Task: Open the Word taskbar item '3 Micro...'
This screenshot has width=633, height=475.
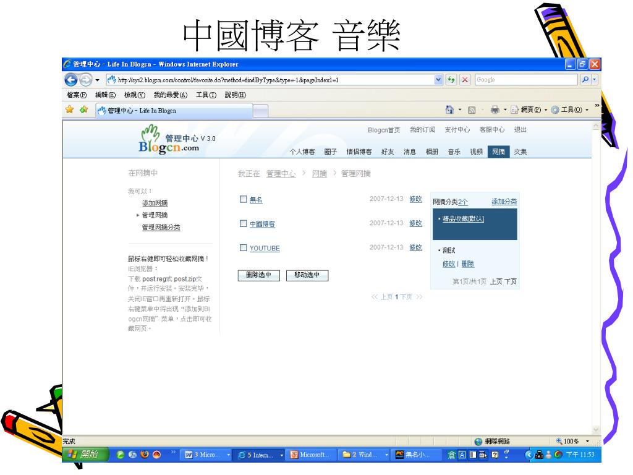Action: pos(206,455)
